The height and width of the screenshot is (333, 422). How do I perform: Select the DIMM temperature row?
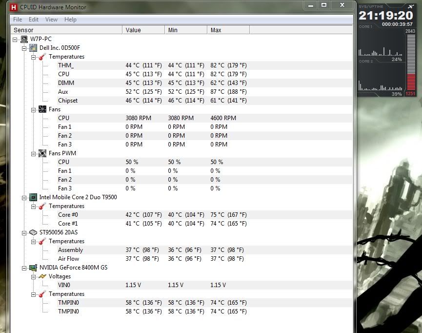coord(204,83)
